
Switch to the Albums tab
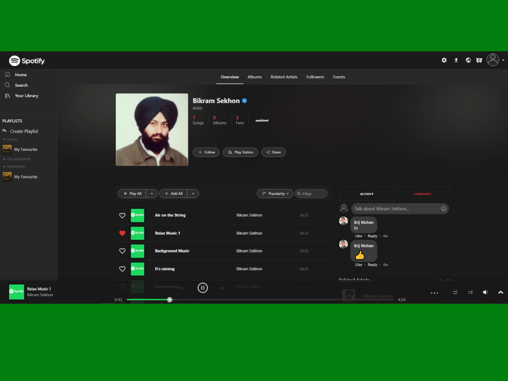255,77
